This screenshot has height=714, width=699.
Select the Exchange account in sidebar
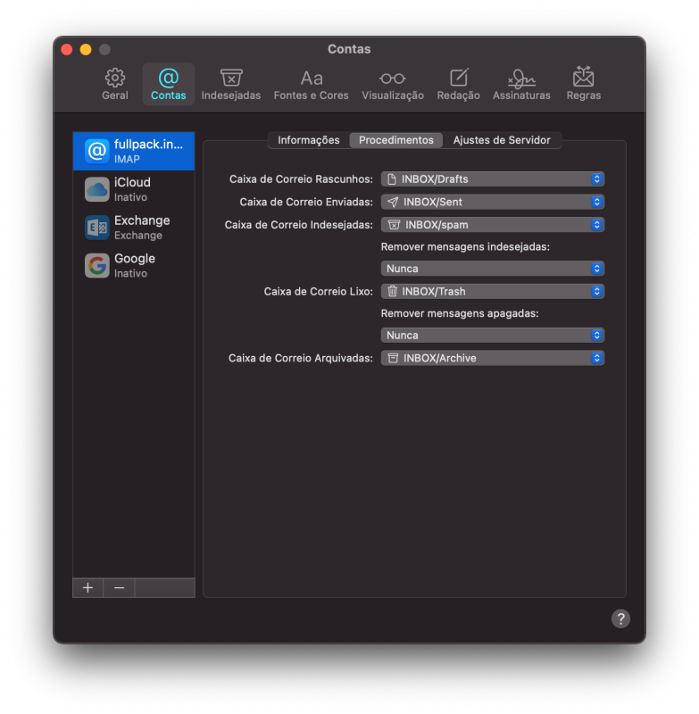pyautogui.click(x=134, y=228)
